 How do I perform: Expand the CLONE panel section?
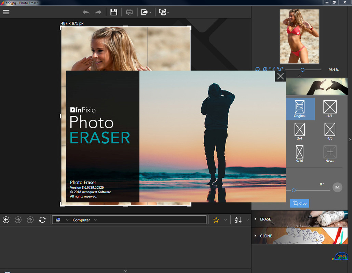pos(266,236)
